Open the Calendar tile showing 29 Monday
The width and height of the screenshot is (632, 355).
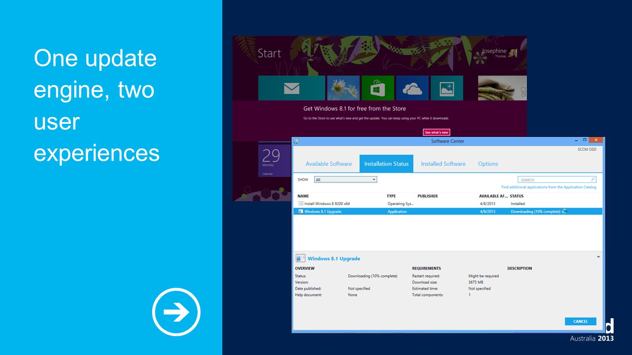coord(275,161)
